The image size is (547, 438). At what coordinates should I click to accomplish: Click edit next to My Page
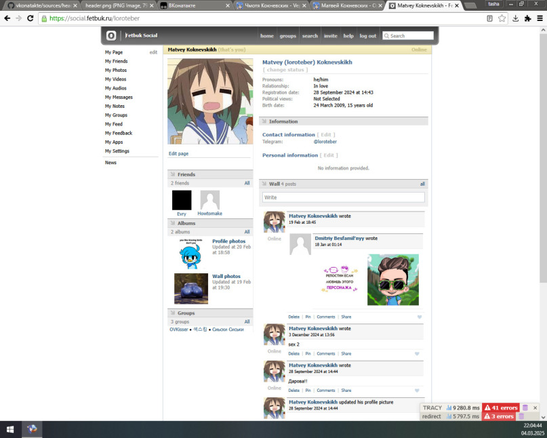tap(153, 52)
